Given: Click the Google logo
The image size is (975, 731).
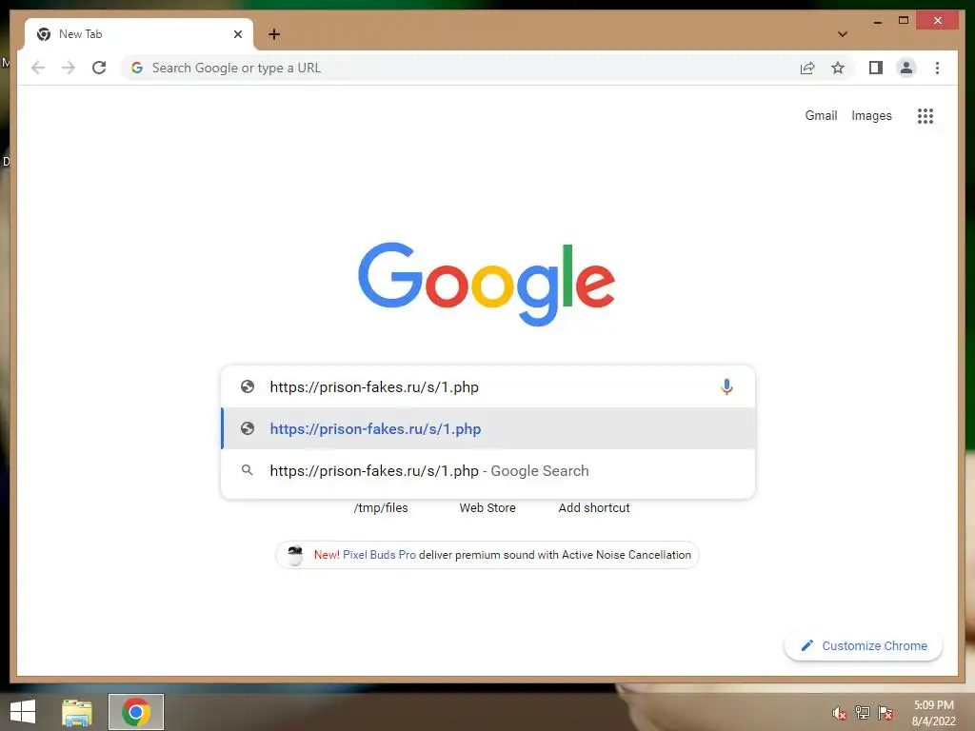Looking at the screenshot, I should tap(487, 284).
